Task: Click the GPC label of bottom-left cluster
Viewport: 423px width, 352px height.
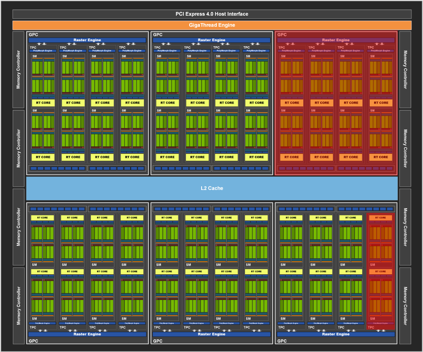Action: tap(33, 341)
